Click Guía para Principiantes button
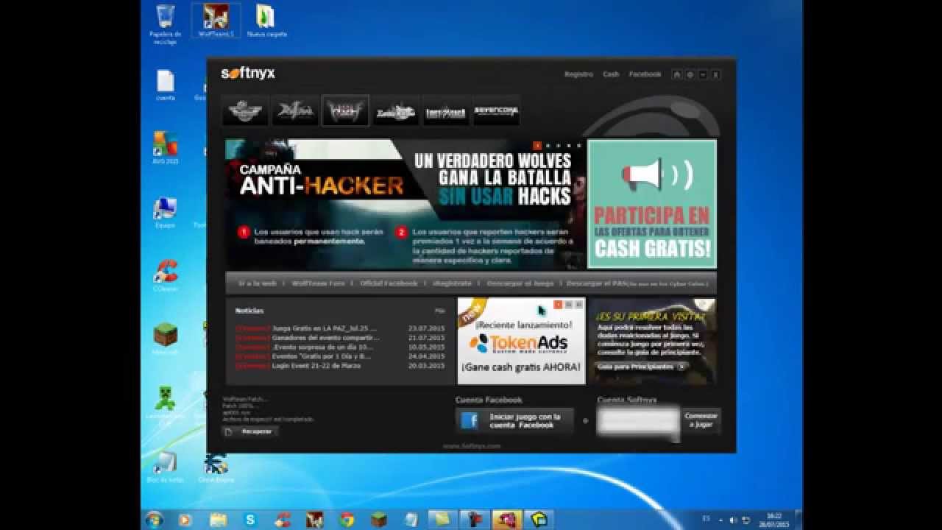The image size is (942, 530). [x=642, y=366]
